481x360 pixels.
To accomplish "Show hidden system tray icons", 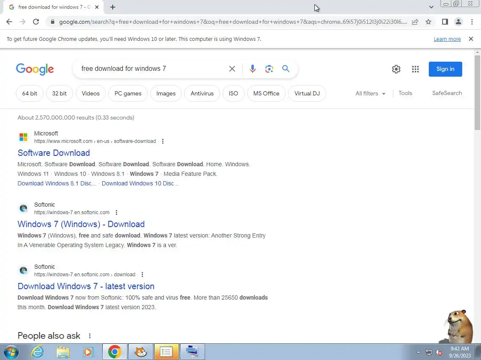I will [418, 352].
